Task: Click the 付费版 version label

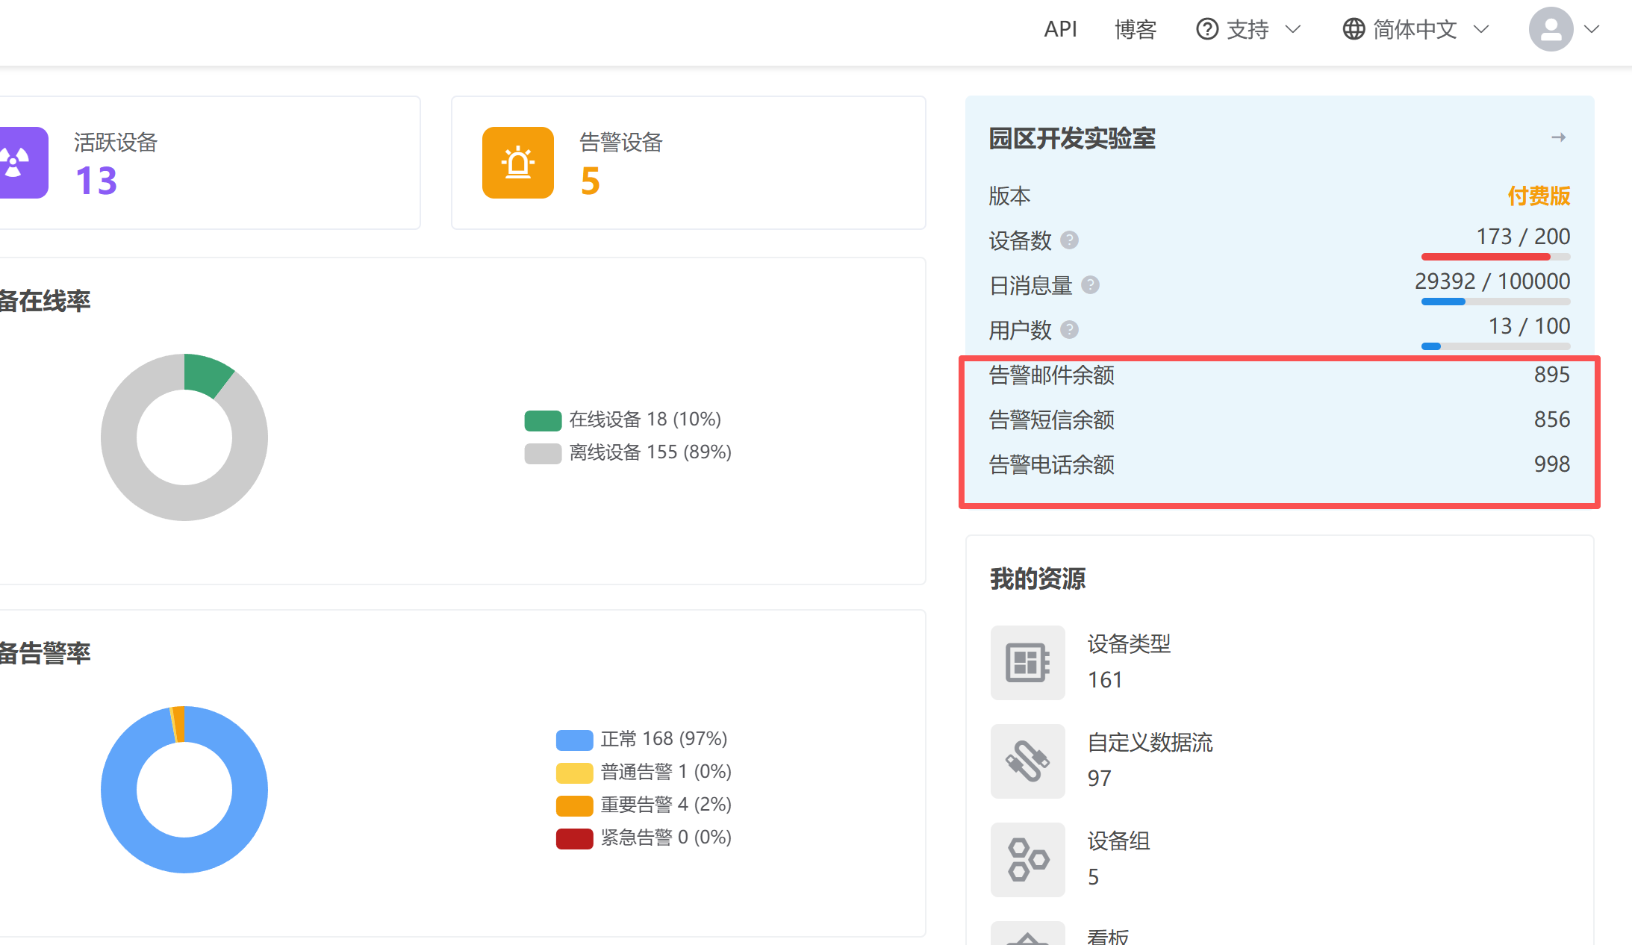Action: click(1538, 196)
